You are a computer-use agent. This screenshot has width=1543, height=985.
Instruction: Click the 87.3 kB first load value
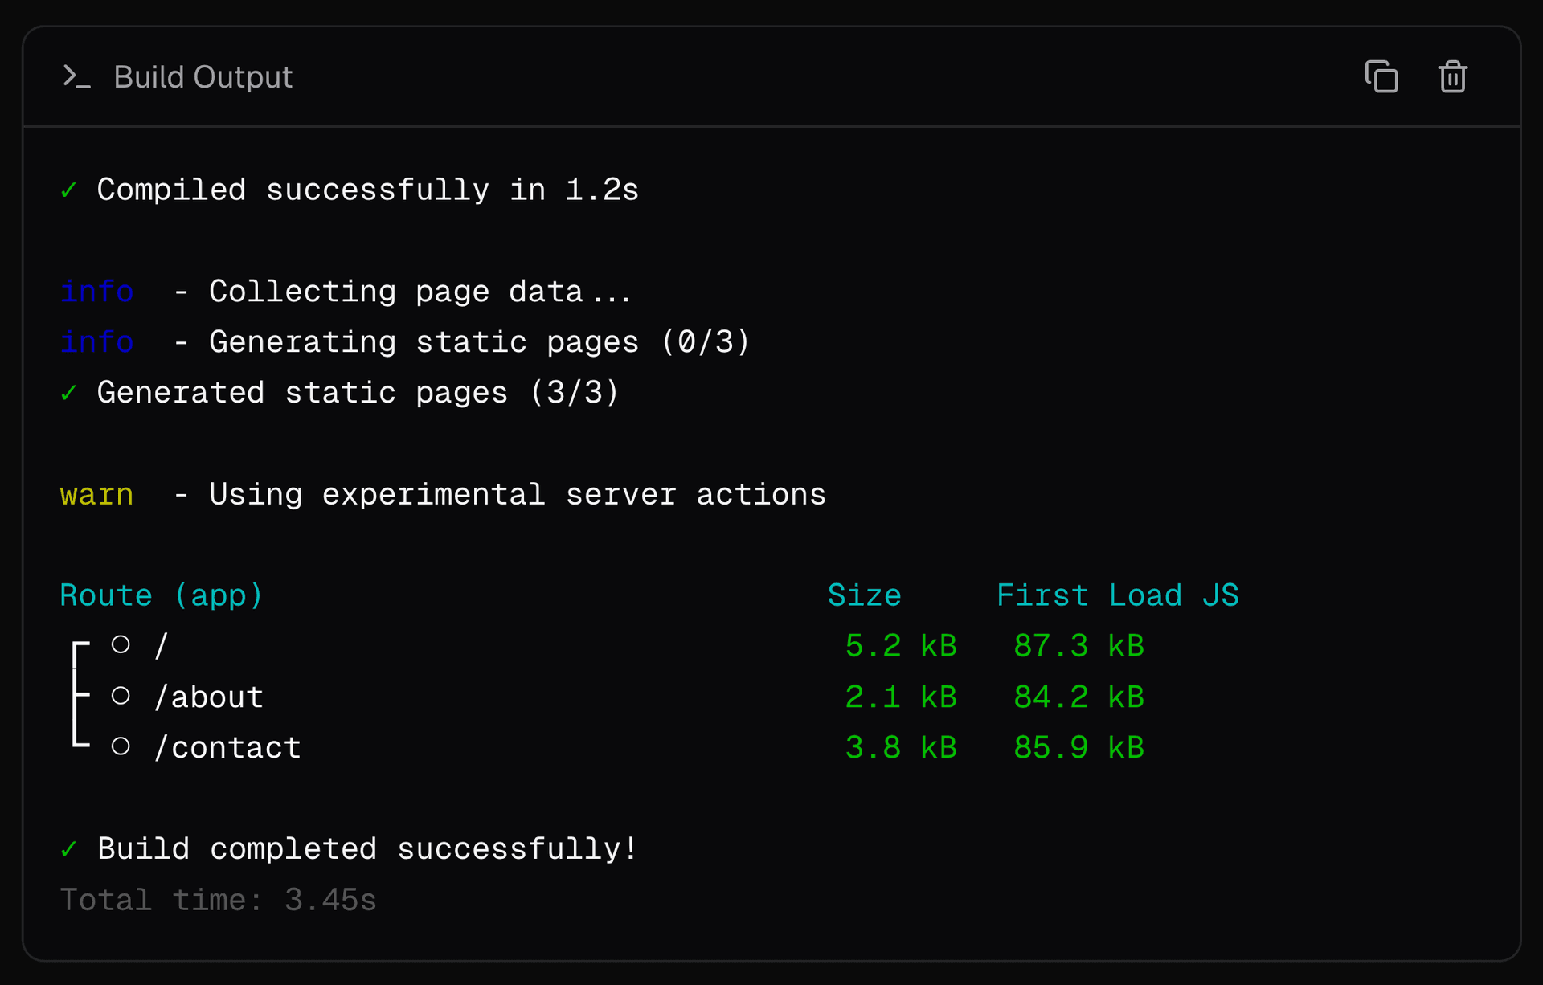(x=1078, y=646)
